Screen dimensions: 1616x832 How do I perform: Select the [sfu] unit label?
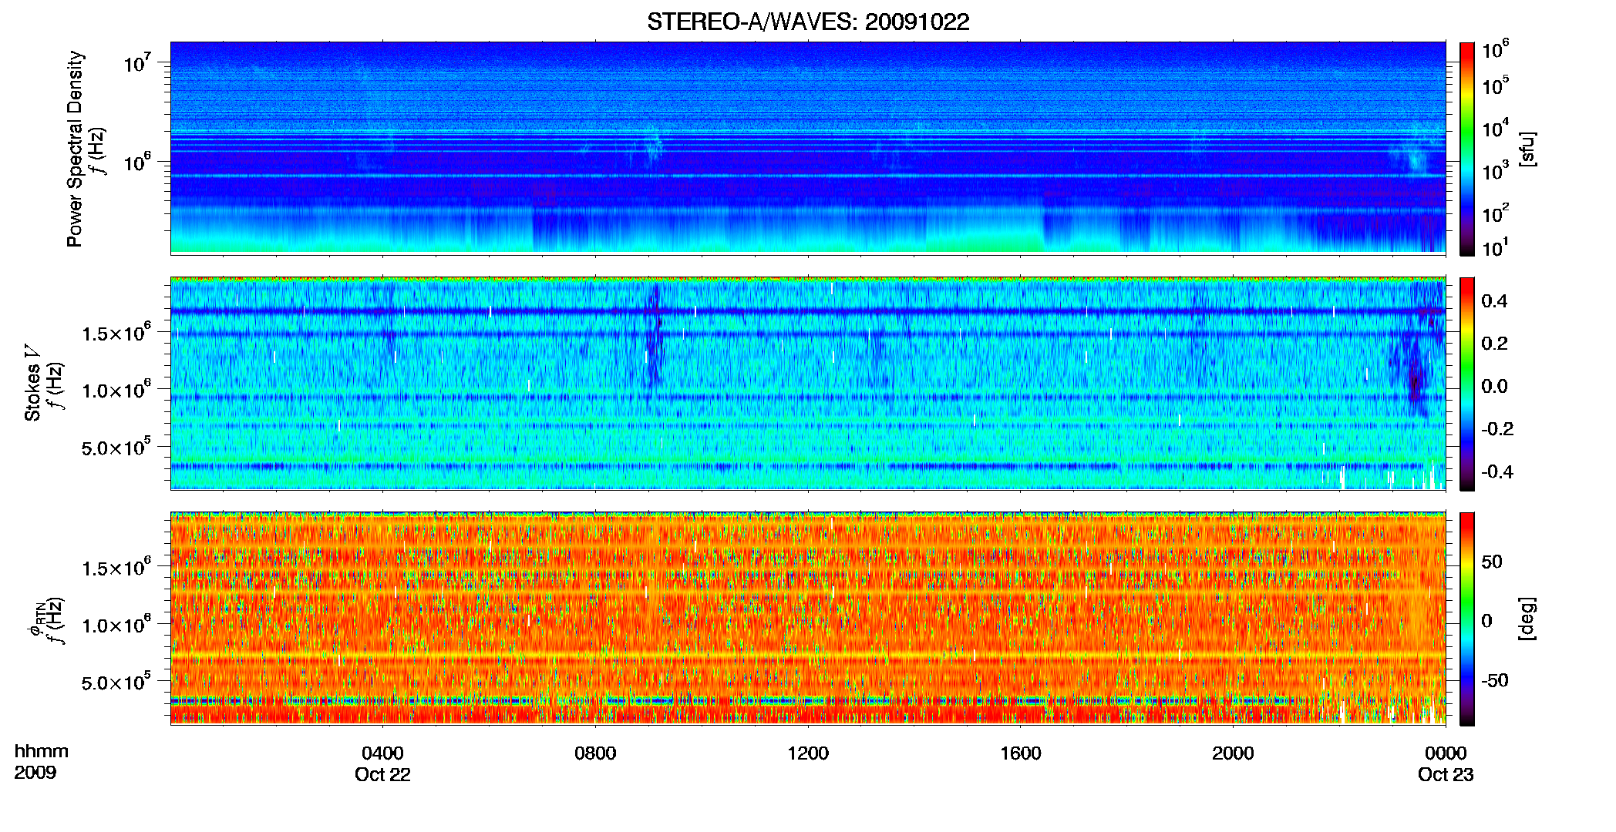[x=1527, y=149]
